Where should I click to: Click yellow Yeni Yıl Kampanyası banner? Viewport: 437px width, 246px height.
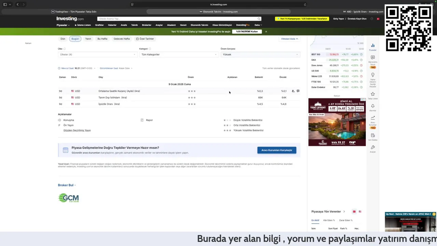point(302,19)
